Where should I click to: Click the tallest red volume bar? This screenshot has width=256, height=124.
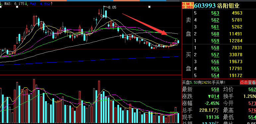(34, 101)
